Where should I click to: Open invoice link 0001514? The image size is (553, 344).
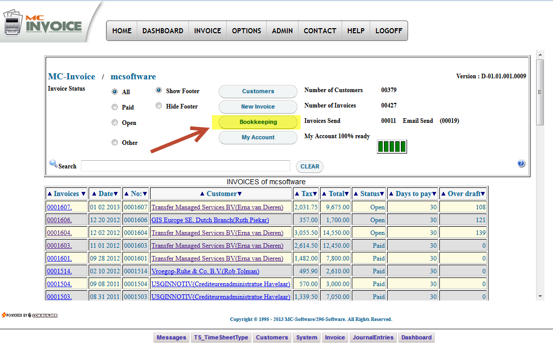pyautogui.click(x=59, y=271)
